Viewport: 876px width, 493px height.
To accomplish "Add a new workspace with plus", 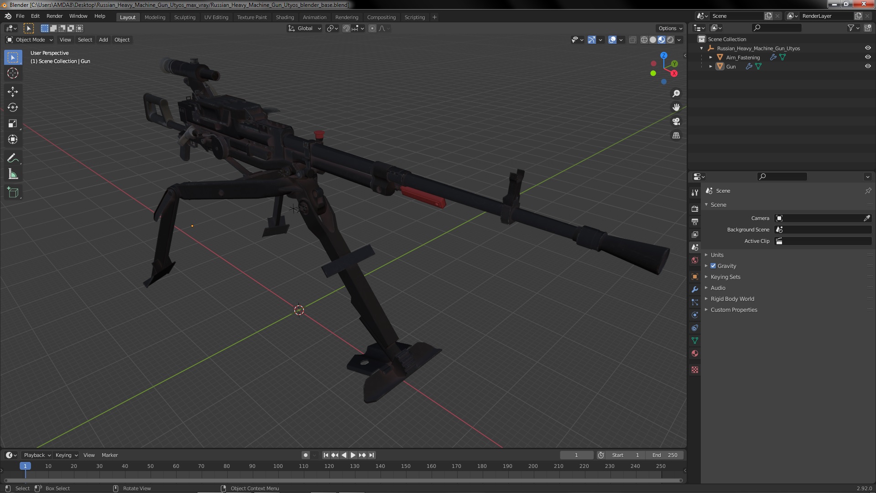I will (x=434, y=17).
